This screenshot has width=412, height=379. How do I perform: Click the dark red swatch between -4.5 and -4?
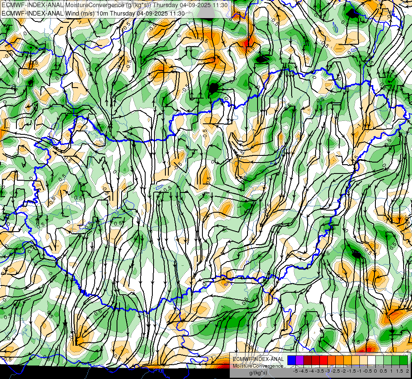[308, 360]
